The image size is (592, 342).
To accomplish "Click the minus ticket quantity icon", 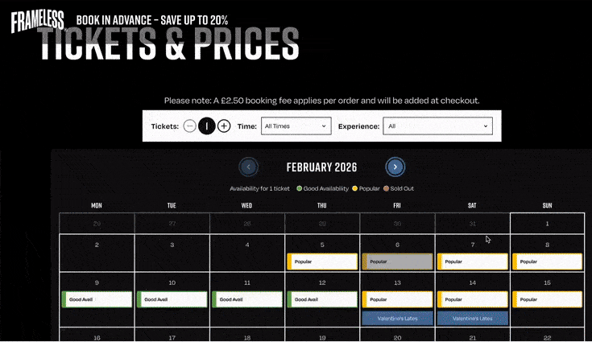I will (189, 126).
